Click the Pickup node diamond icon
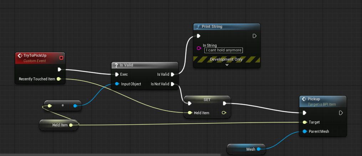The image size is (362, 156). point(304,99)
